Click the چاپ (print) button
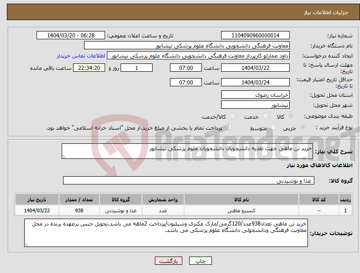Screen dimensions: 360x273 200,261
